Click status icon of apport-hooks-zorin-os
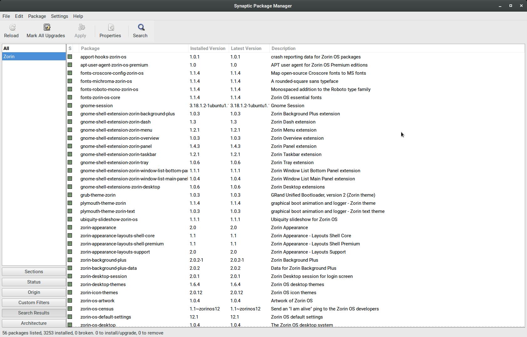The width and height of the screenshot is (527, 337). pyautogui.click(x=70, y=57)
